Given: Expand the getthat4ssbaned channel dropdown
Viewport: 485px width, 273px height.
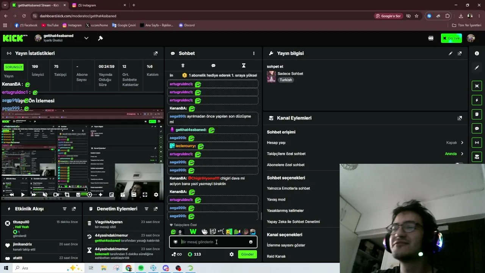Looking at the screenshot, I should point(86,38).
